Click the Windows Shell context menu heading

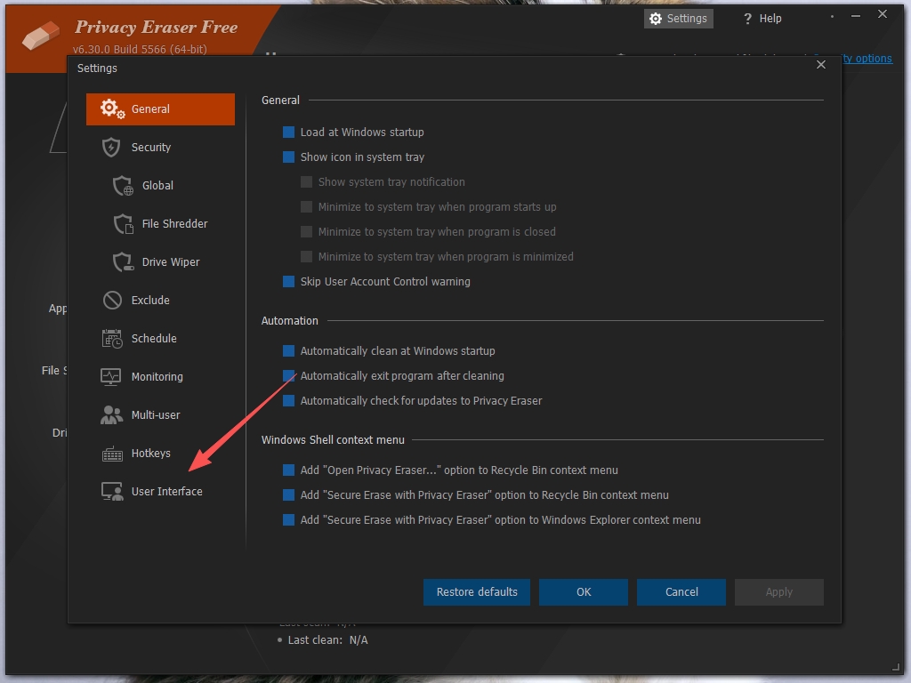tap(333, 439)
